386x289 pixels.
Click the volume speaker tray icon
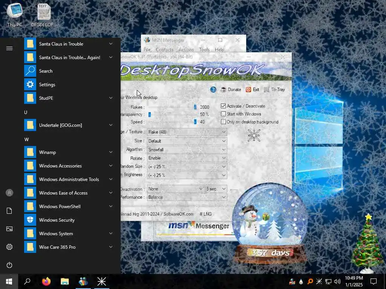(337, 281)
